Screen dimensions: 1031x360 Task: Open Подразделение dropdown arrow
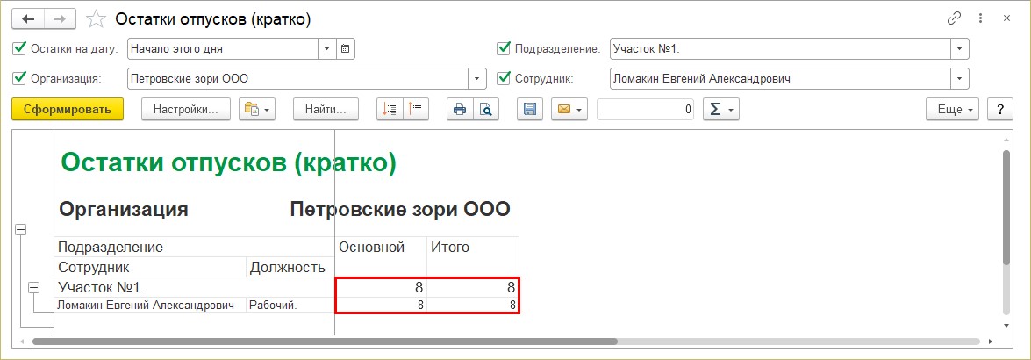(960, 48)
